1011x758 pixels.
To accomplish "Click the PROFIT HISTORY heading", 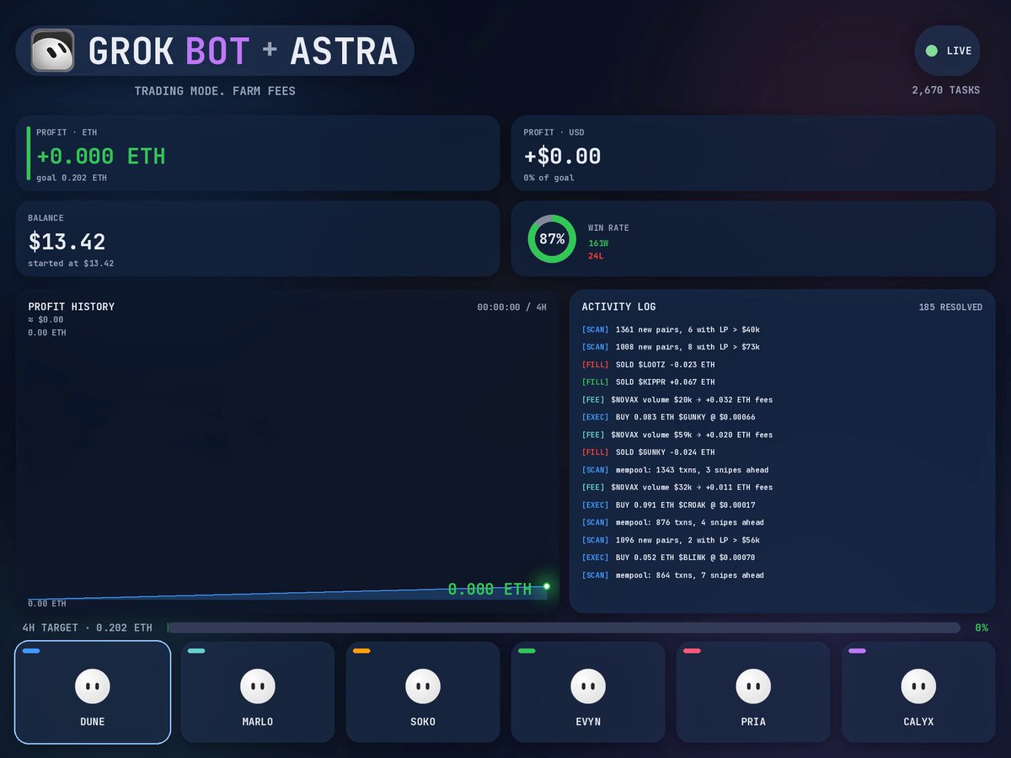I will [x=72, y=307].
